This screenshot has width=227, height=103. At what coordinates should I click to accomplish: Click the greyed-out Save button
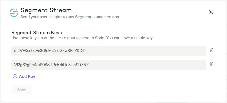tap(21, 90)
